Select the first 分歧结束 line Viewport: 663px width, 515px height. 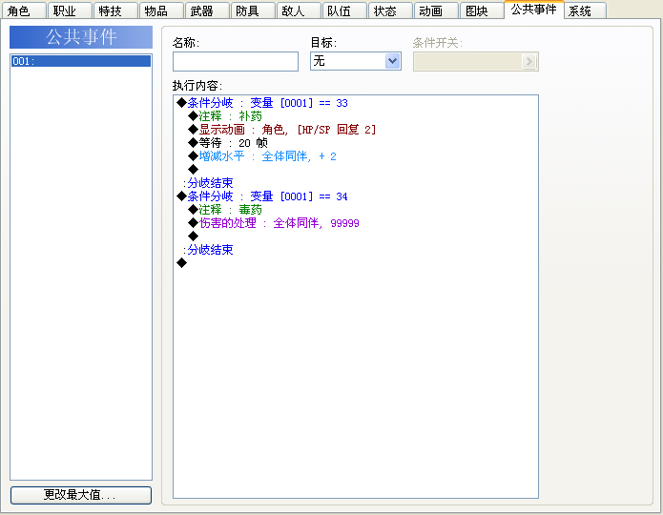click(x=355, y=183)
